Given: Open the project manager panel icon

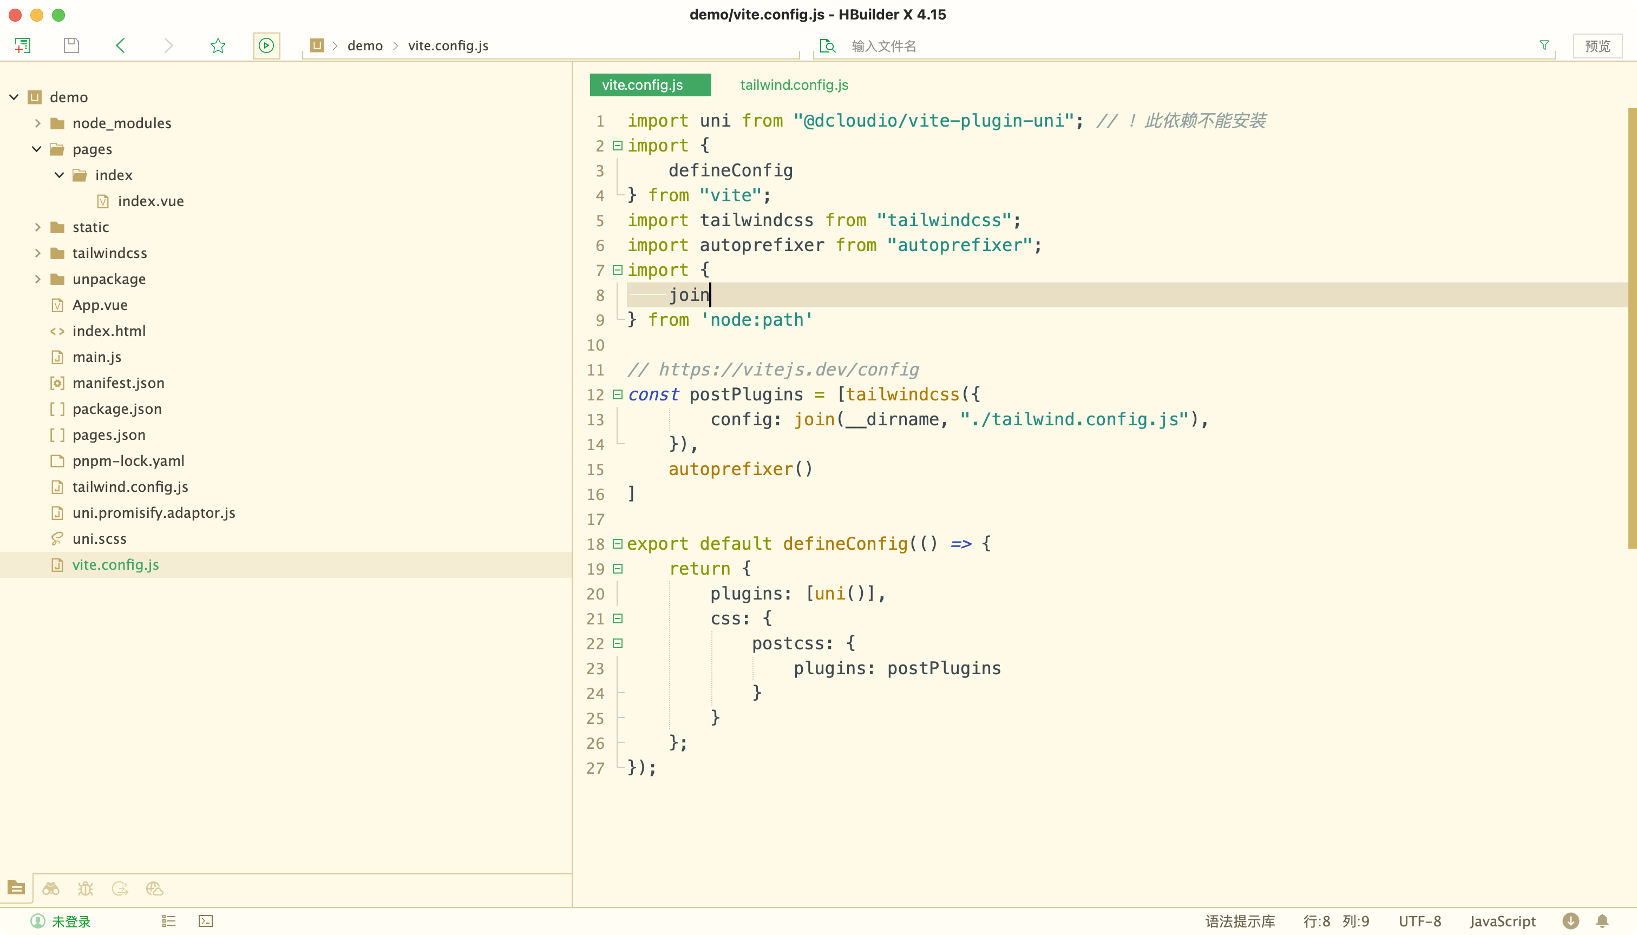Looking at the screenshot, I should tap(16, 887).
